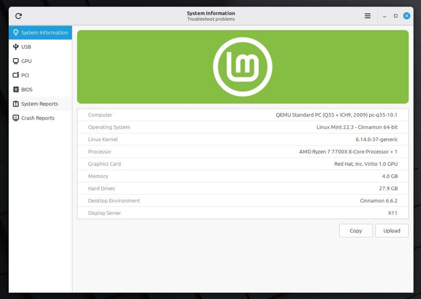421x299 pixels.
Task: Select the Memory row showing 4.0 GB
Action: pyautogui.click(x=243, y=176)
